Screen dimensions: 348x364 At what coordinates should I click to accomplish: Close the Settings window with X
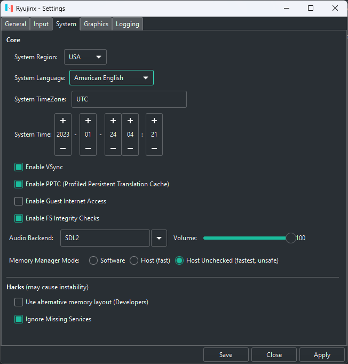point(335,9)
